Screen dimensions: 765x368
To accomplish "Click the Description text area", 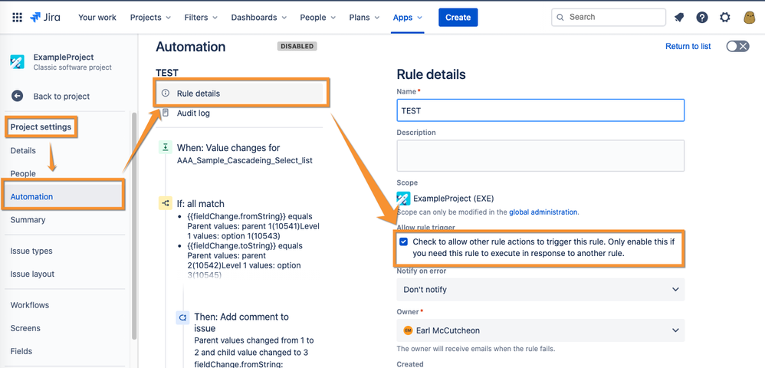I will click(x=540, y=156).
